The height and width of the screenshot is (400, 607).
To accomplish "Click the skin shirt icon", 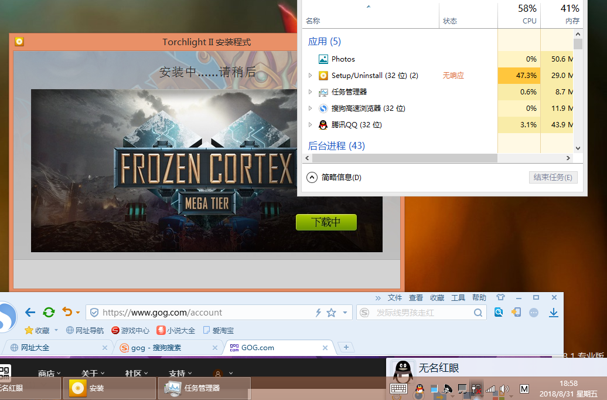I will [500, 297].
